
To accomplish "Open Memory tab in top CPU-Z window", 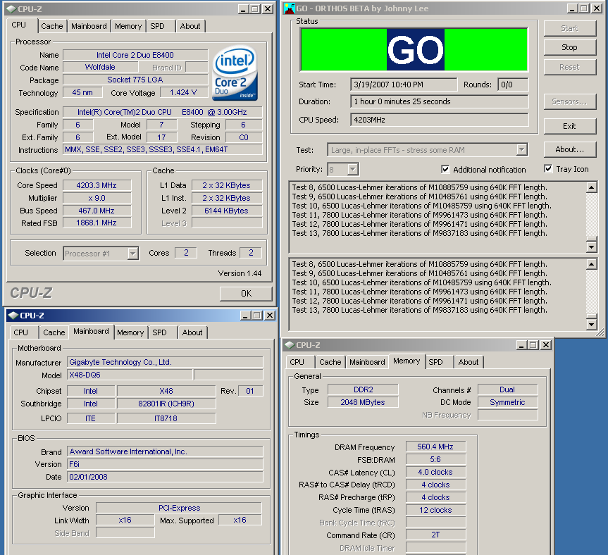I will point(128,26).
